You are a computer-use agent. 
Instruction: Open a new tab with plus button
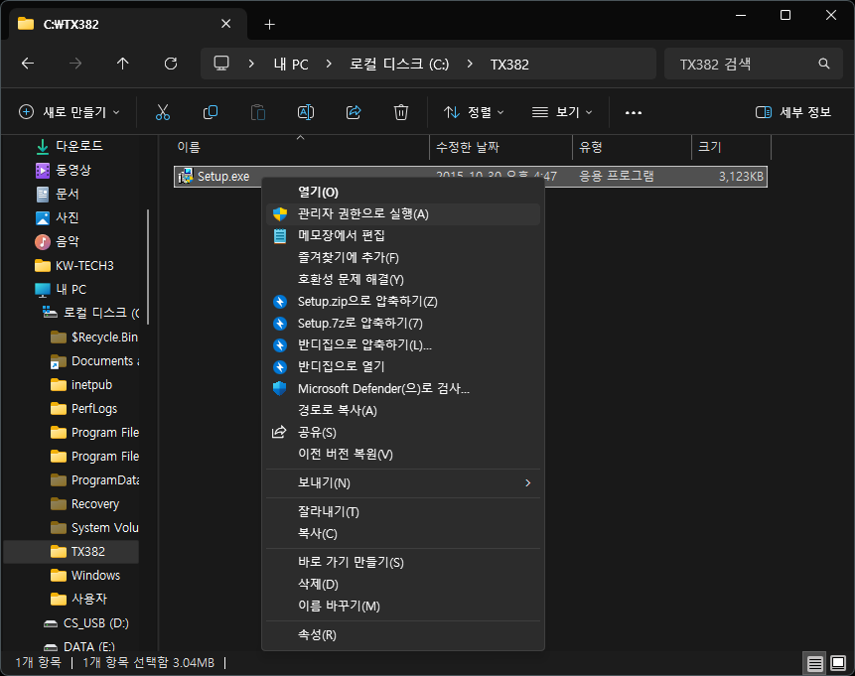pyautogui.click(x=269, y=24)
